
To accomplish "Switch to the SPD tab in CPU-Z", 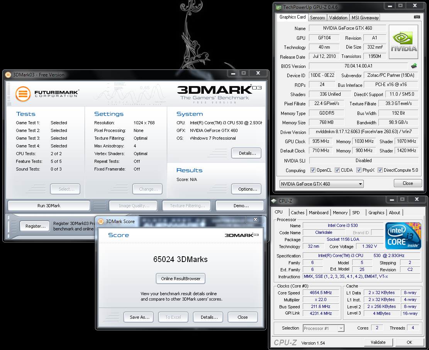I will click(x=356, y=213).
